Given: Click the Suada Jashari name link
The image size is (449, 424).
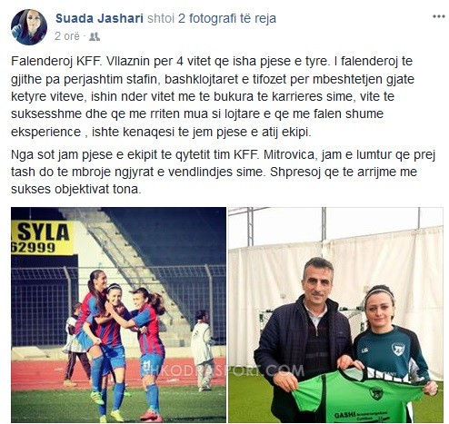Looking at the screenshot, I should (99, 18).
